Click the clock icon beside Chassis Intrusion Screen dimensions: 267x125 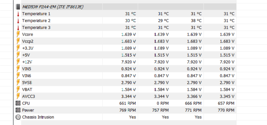click(x=18, y=117)
